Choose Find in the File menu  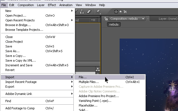(38, 101)
